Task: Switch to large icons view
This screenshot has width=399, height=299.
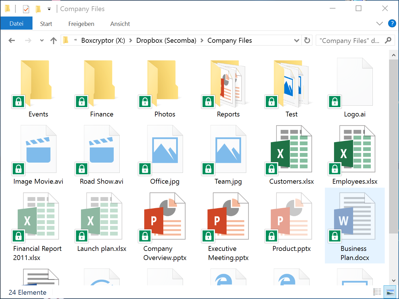Action: 390,292
